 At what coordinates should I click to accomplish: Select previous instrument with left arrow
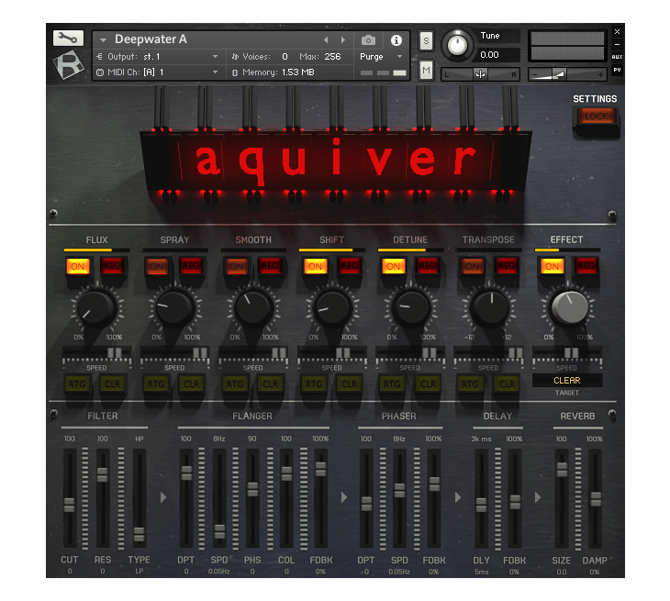(x=326, y=39)
